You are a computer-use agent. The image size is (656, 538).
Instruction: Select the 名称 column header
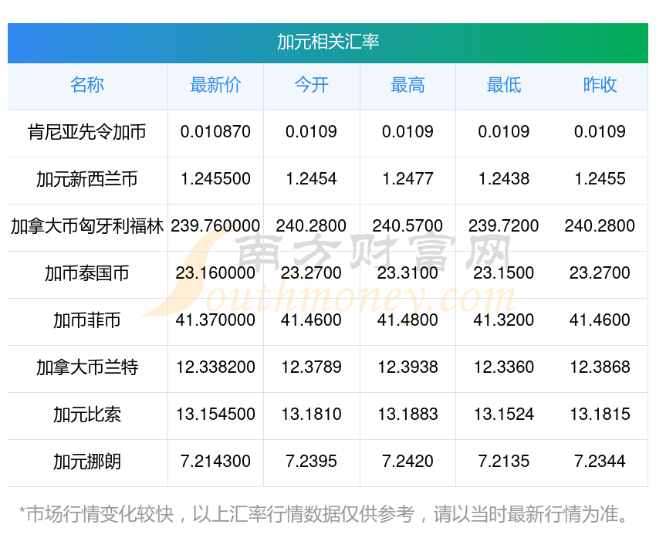pyautogui.click(x=87, y=85)
